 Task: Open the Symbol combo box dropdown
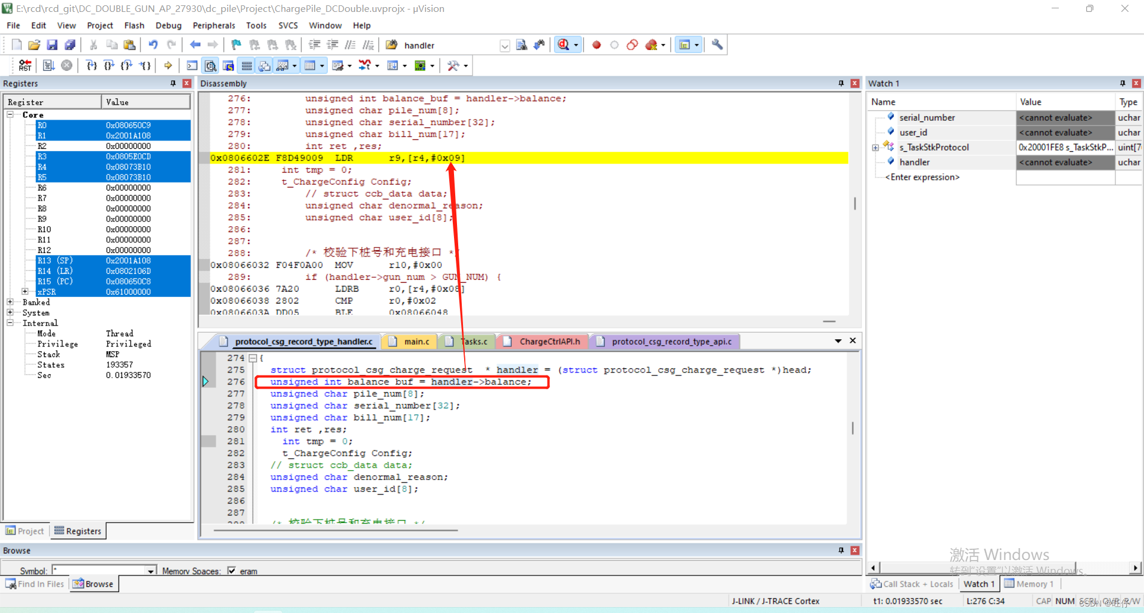[x=151, y=571]
